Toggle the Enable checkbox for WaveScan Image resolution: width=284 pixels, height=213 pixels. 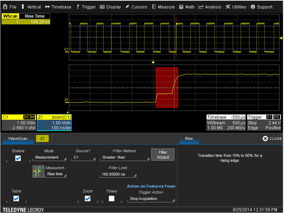point(18,158)
